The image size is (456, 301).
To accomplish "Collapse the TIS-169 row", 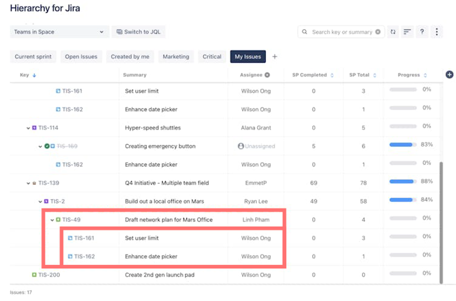I will [x=40, y=146].
